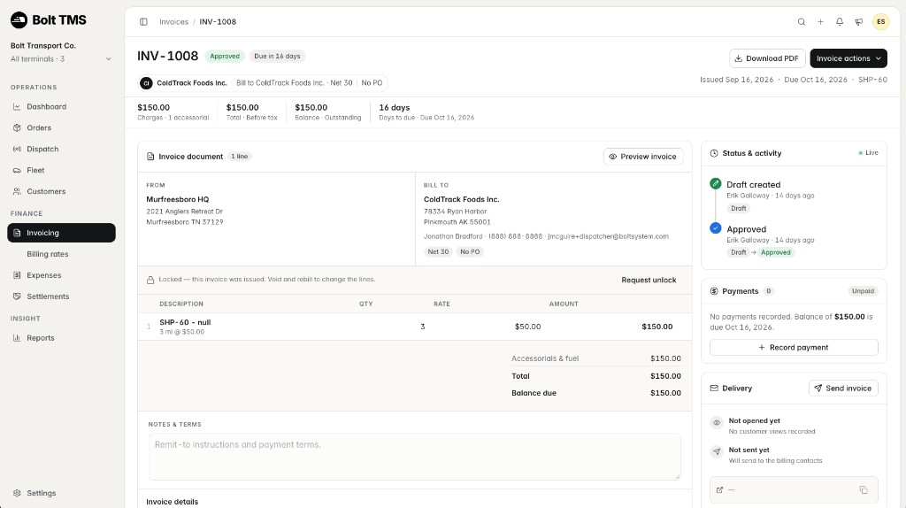This screenshot has width=906, height=508.
Task: Click the Approved status badge by title
Action: click(225, 56)
